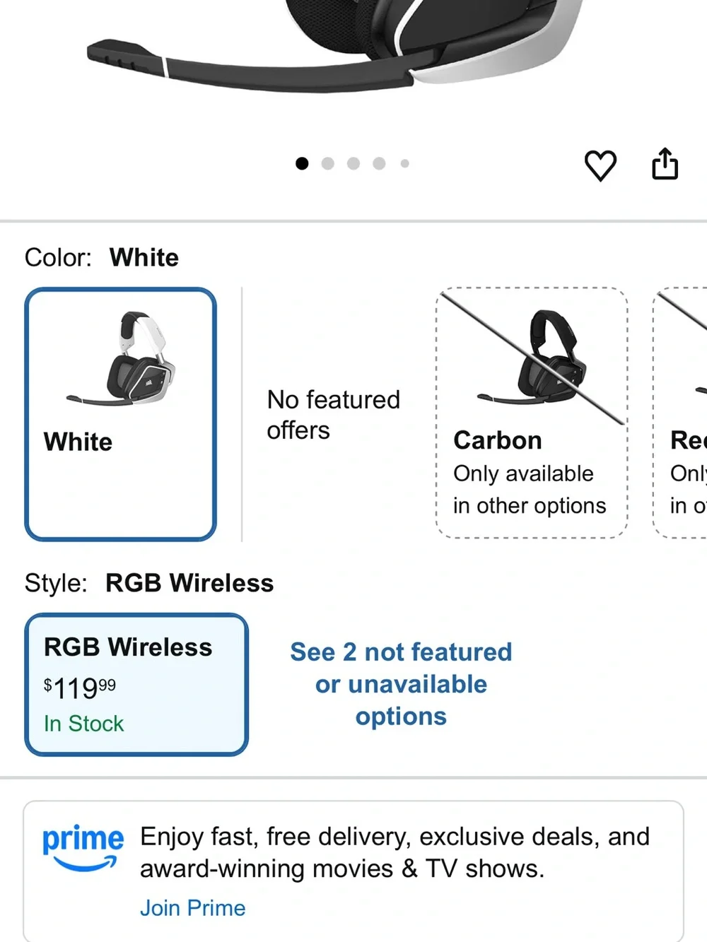Jump to second image carousel dot
Image resolution: width=707 pixels, height=942 pixels.
327,163
